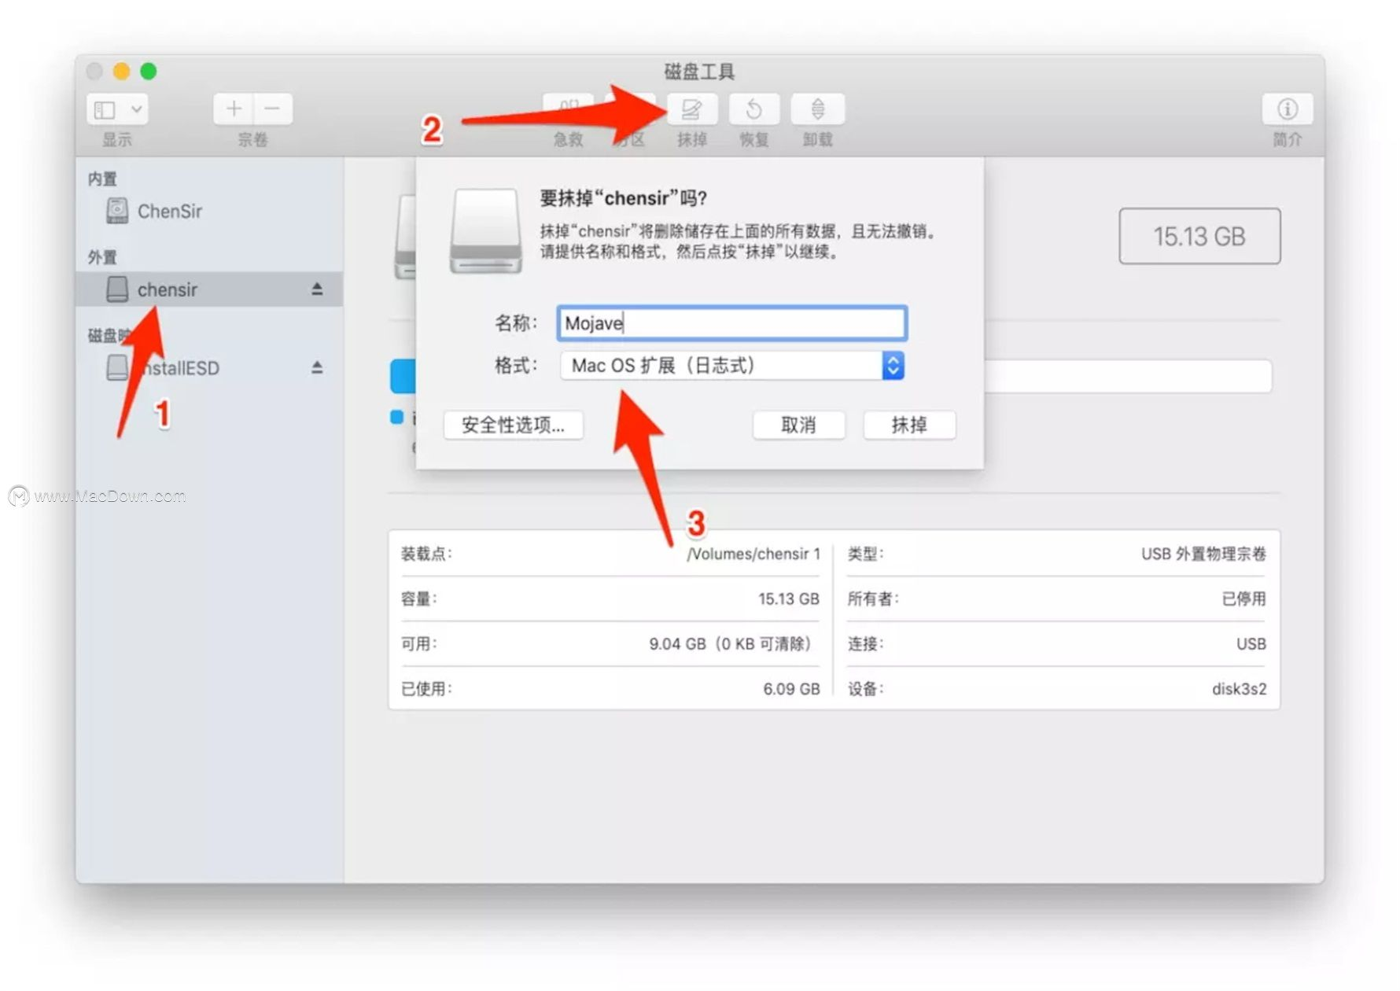This screenshot has width=1400, height=991.
Task: Click the 外置 sidebar section header
Action: [102, 257]
